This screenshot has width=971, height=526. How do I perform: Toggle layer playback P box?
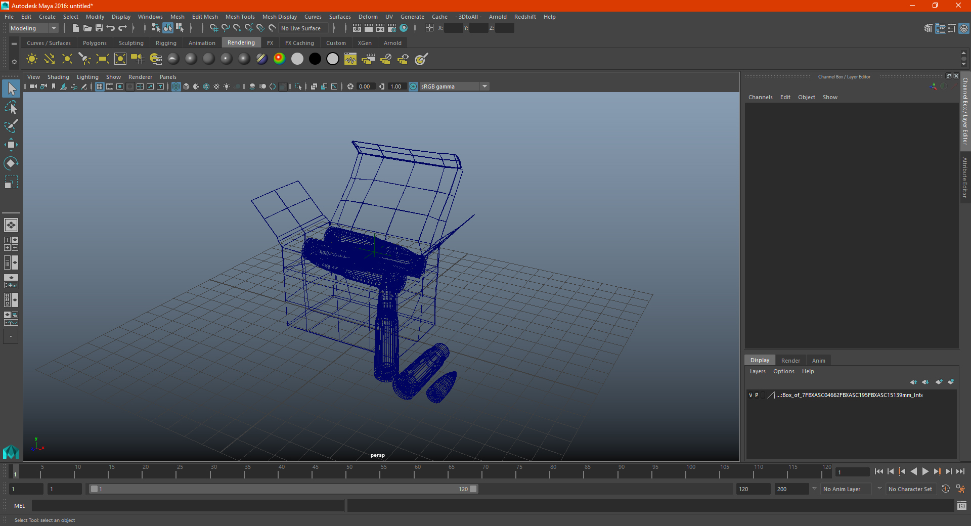tap(757, 395)
